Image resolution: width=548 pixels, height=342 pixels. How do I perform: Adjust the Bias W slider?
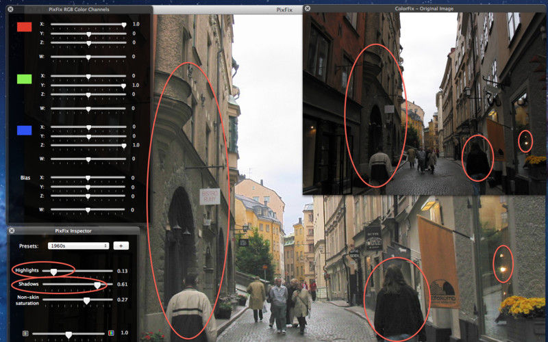(x=88, y=210)
